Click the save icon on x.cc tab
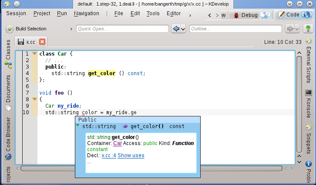316x185 pixels. (21, 42)
